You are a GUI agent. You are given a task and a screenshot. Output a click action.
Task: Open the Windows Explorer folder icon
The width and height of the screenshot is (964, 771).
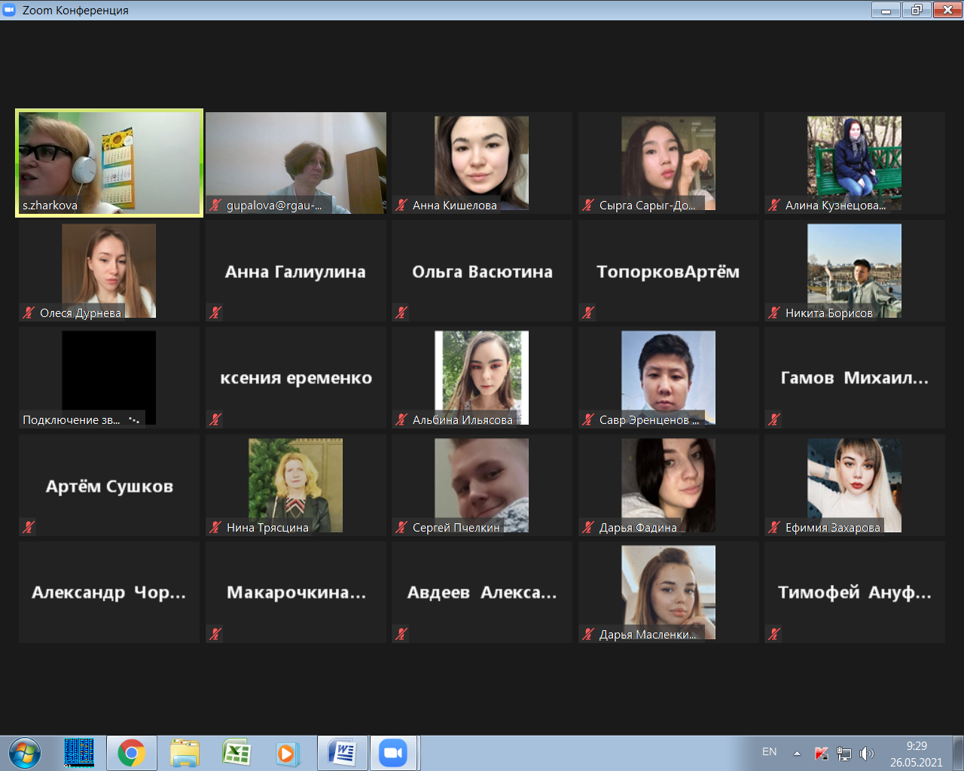[x=185, y=753]
